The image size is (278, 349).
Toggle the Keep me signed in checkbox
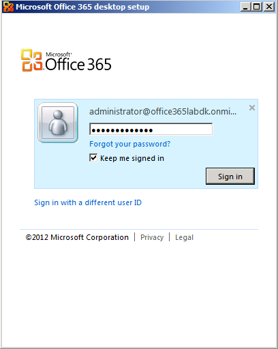click(x=93, y=157)
